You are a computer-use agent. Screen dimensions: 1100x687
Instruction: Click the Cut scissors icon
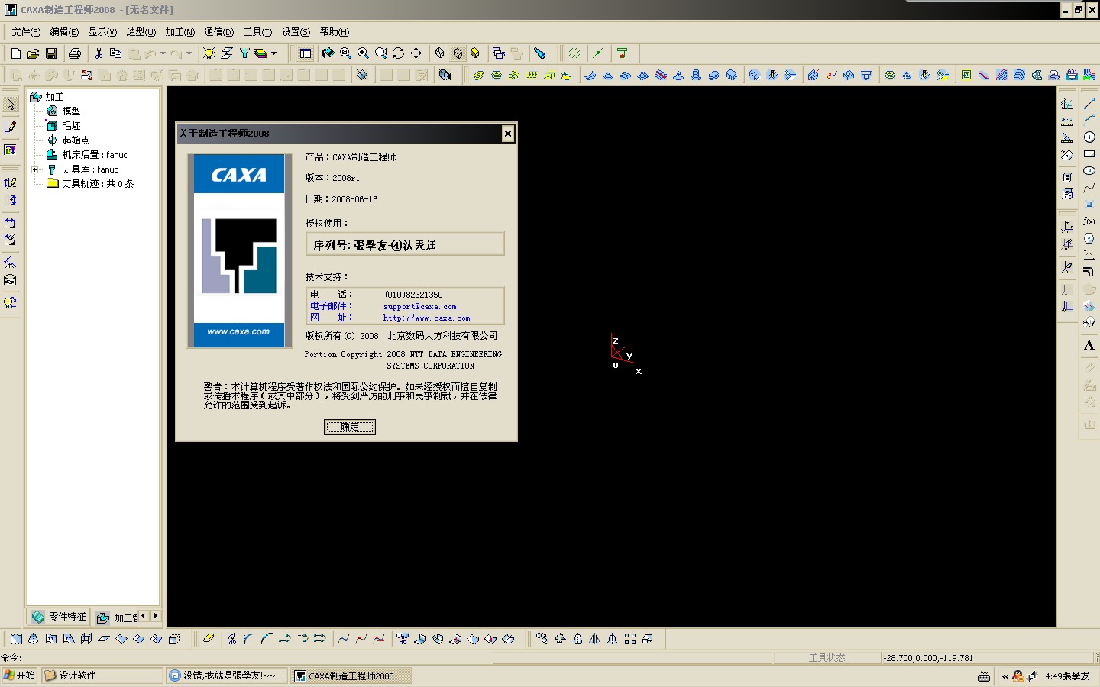click(x=99, y=53)
